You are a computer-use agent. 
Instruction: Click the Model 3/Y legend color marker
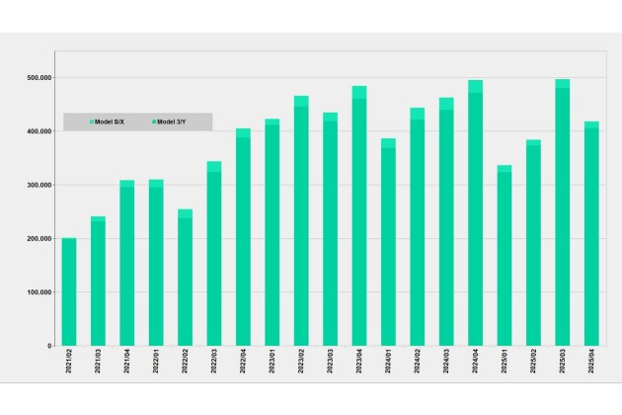154,122
